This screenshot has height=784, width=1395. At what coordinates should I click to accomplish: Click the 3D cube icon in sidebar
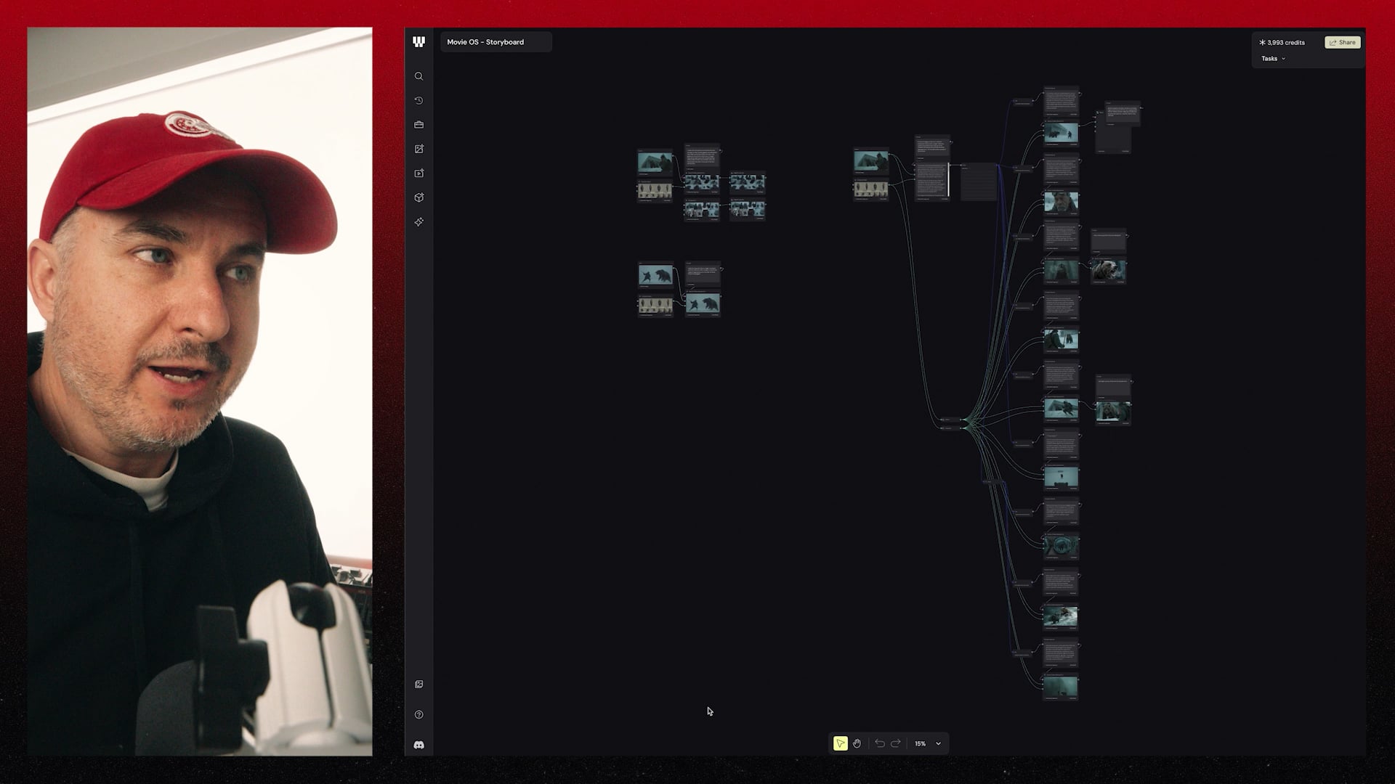(x=419, y=197)
